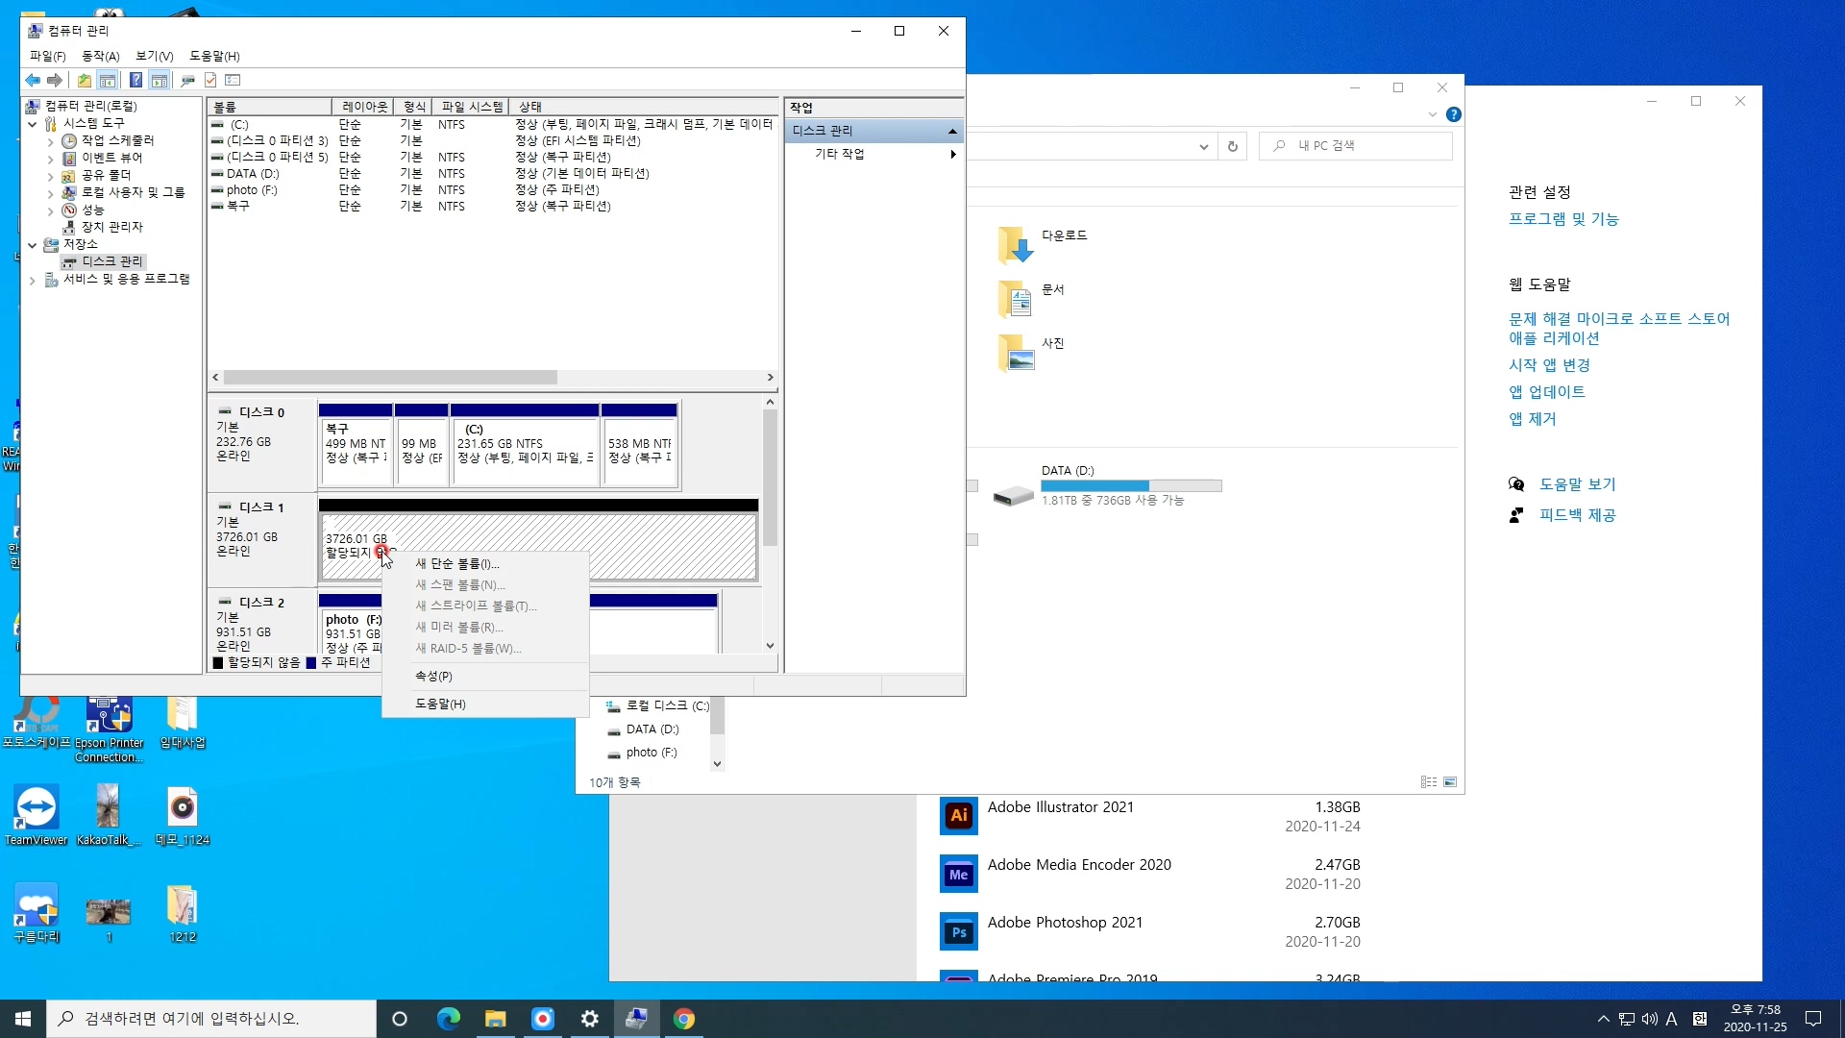Open Device Manager (장치 관리자) tree item
1845x1038 pixels.
(111, 227)
